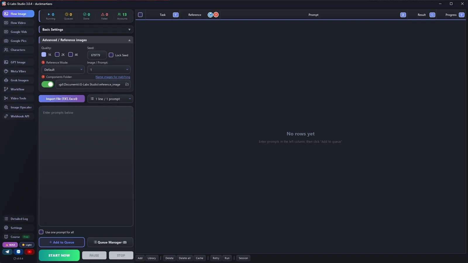This screenshot has height=263, width=468.
Task: Browse for the components folder icon
Action: [127, 84]
